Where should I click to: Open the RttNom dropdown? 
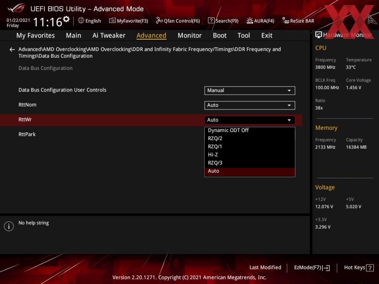click(x=250, y=105)
